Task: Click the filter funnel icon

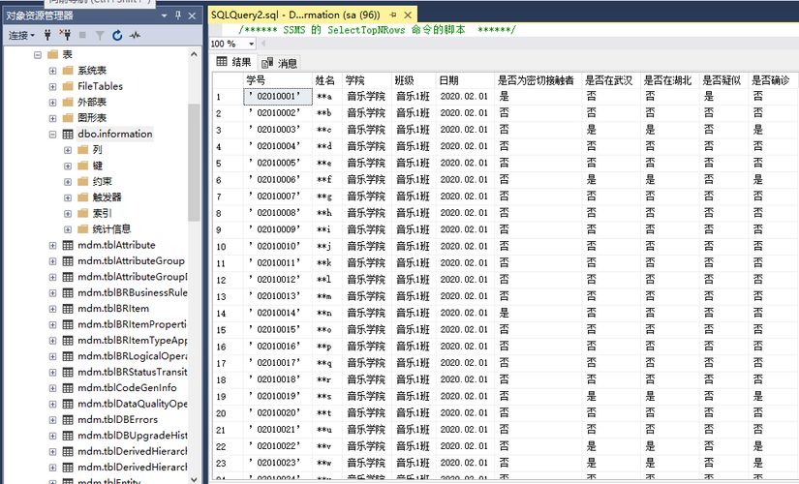Action: [100, 35]
